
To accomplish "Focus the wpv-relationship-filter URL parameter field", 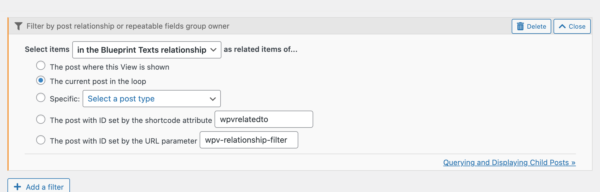I will click(x=249, y=140).
